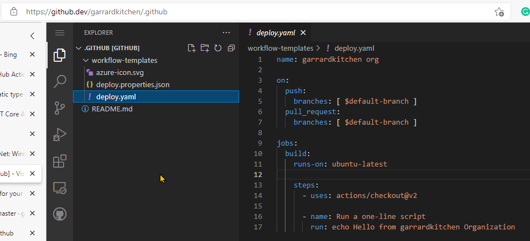Open the Source Control view
Screen dimensions: 530x241
click(59, 109)
